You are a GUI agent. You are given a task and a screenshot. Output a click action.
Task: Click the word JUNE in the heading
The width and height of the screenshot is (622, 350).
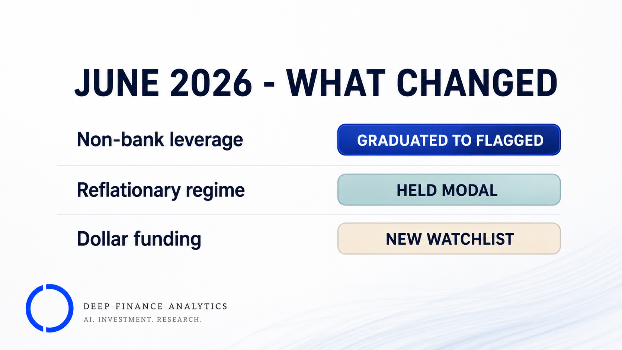tap(117, 83)
